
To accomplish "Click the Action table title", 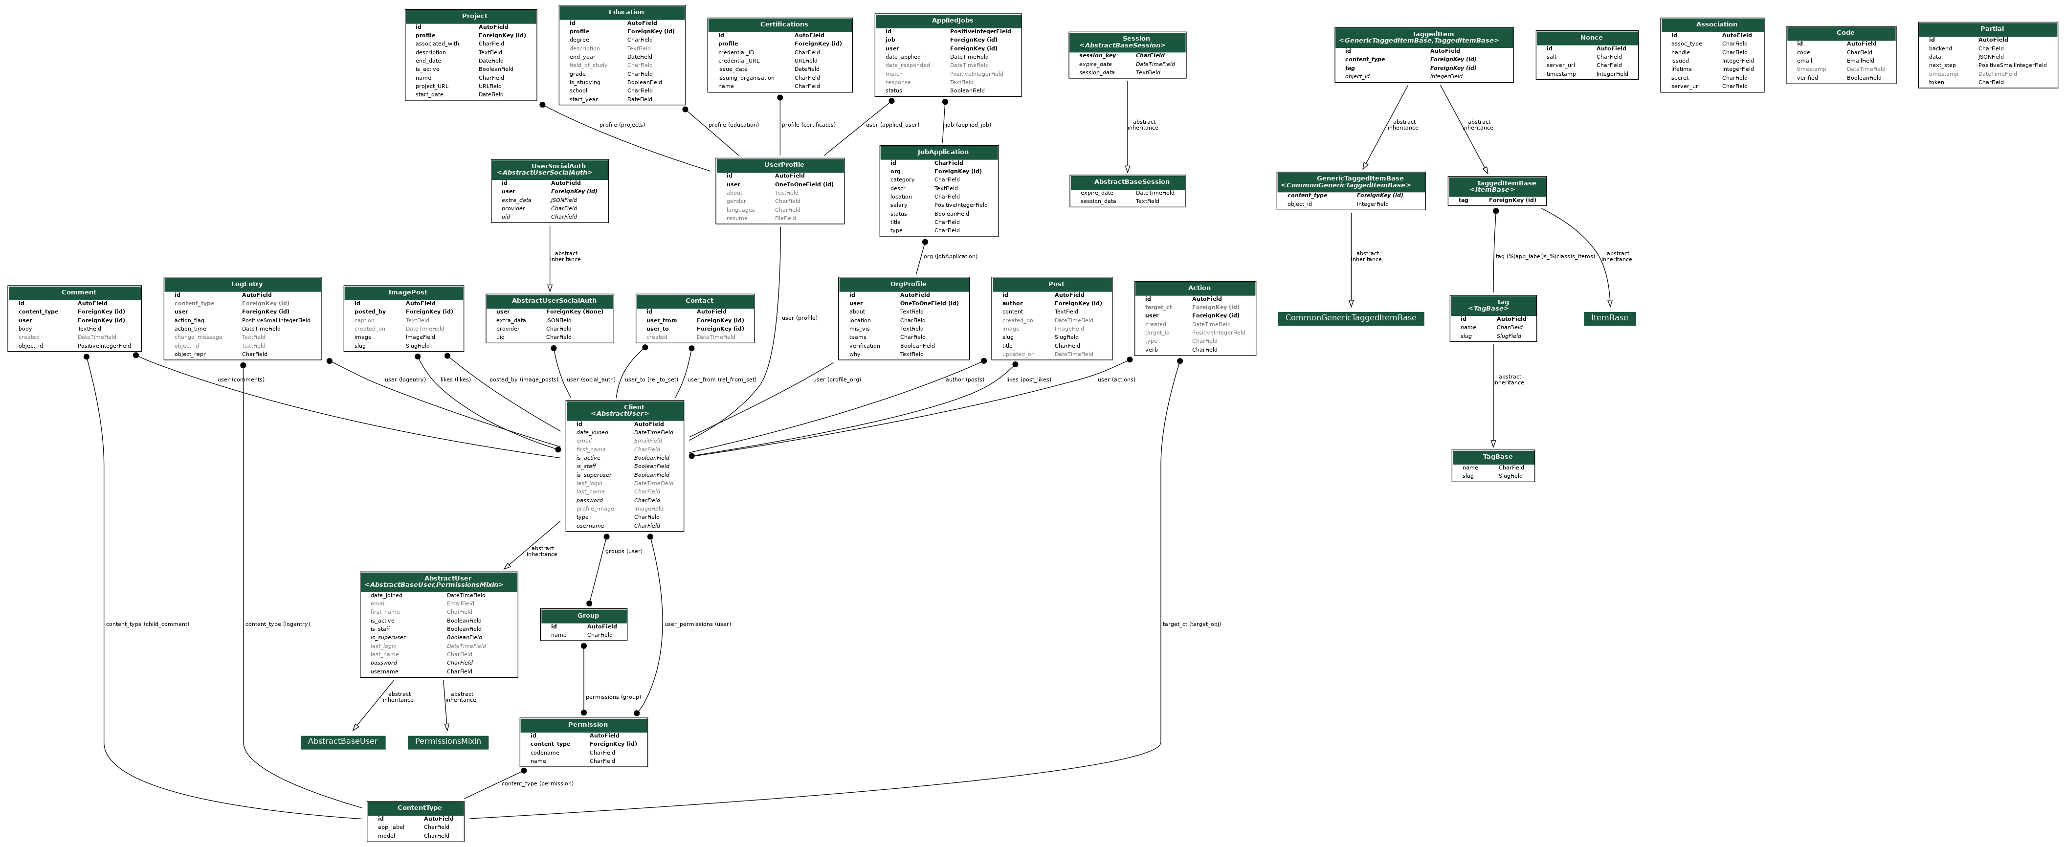I will click(x=1195, y=288).
